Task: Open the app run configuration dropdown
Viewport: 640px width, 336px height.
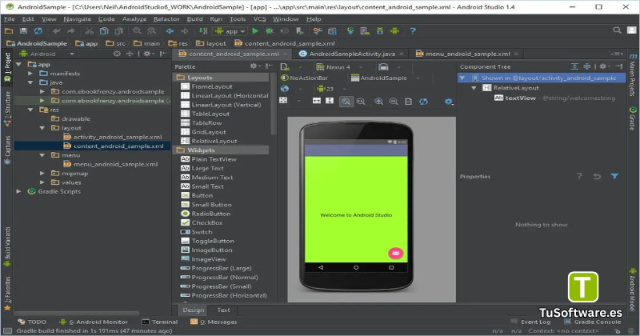Action: (230, 31)
